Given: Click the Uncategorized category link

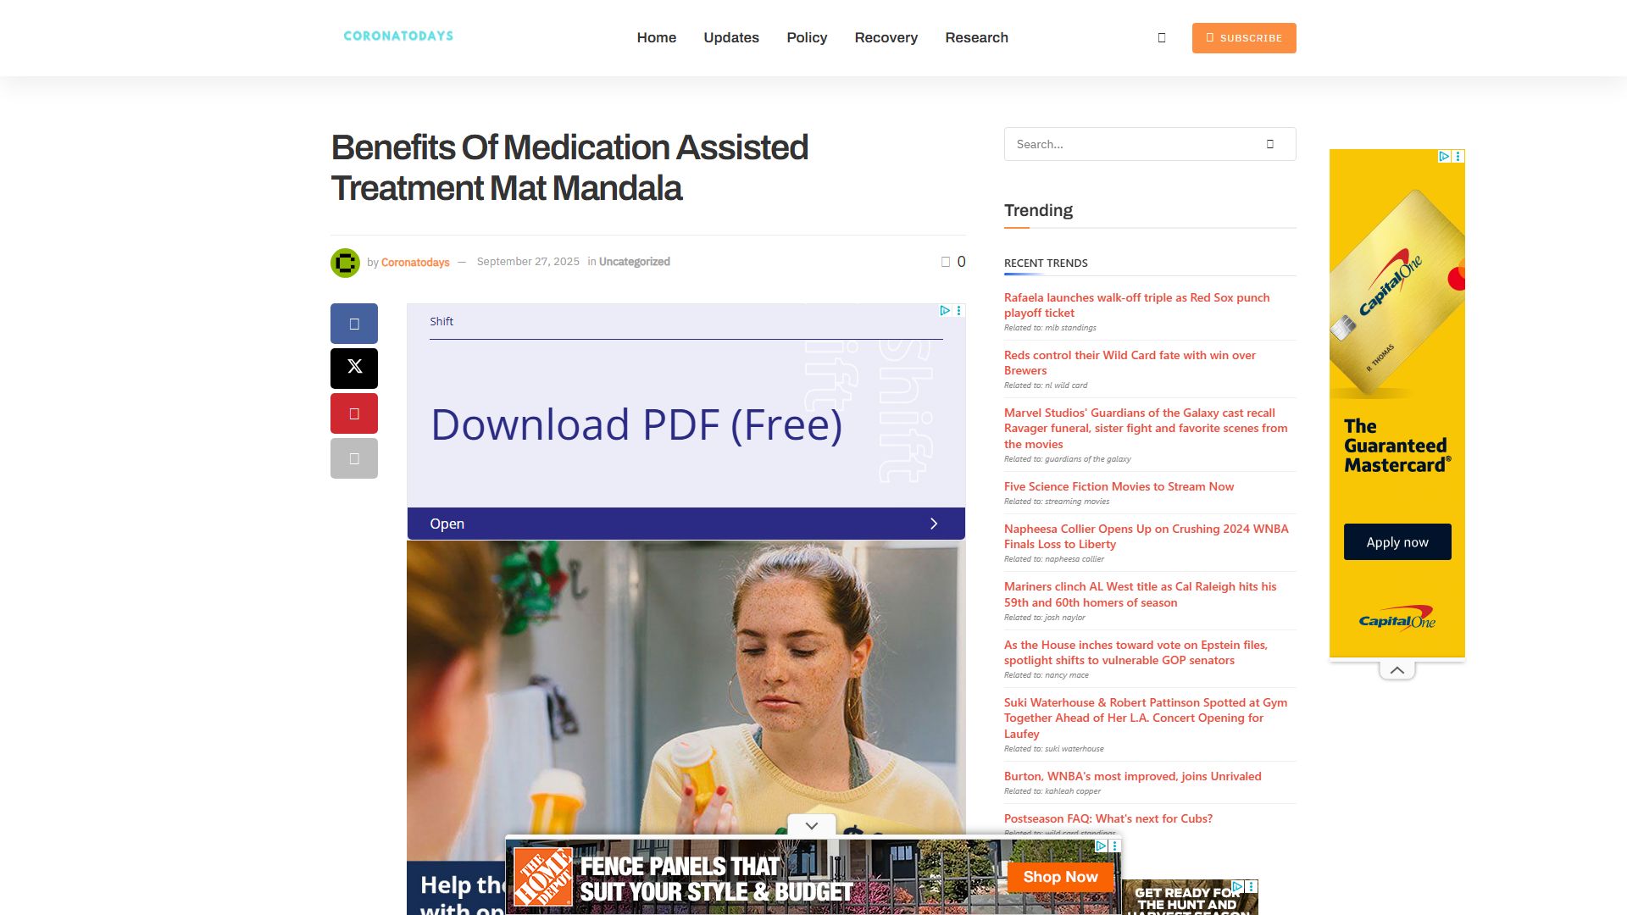Looking at the screenshot, I should (634, 262).
